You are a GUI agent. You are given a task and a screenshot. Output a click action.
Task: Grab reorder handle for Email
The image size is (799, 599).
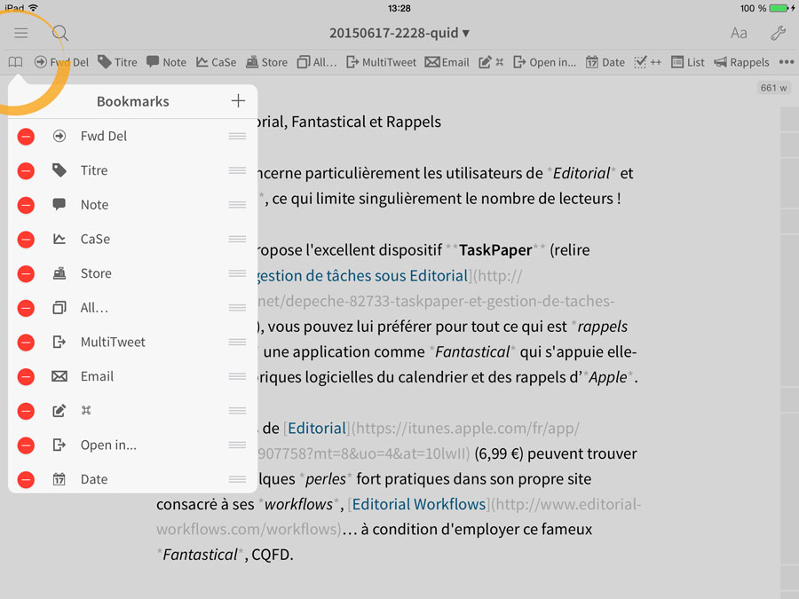(237, 376)
